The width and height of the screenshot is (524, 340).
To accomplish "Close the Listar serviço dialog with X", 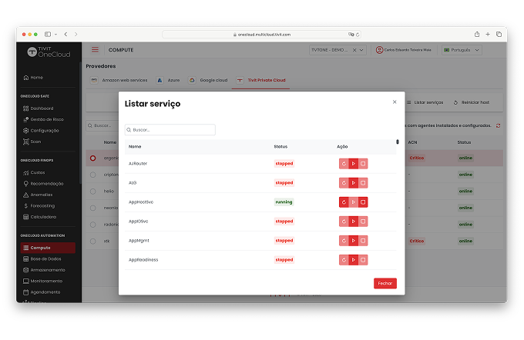I will pos(395,102).
